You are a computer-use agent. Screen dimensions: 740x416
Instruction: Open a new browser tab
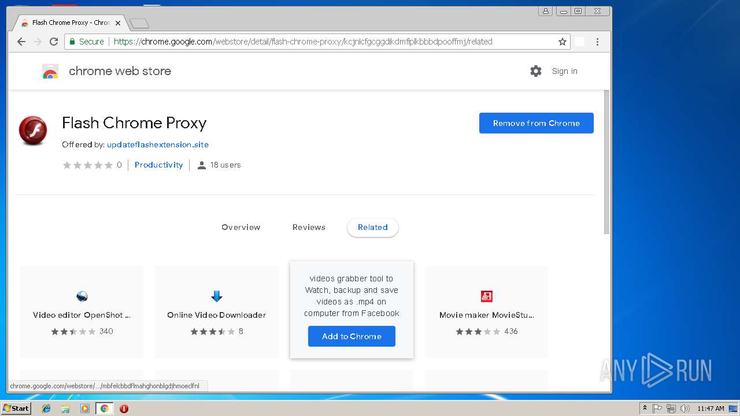point(139,23)
